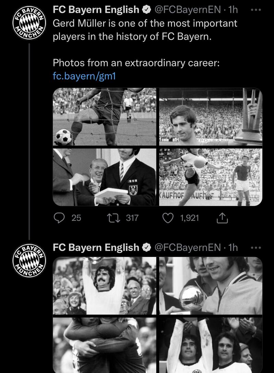The height and width of the screenshot is (373, 274).
Task: View photo of player with golden ball
Action: click(211, 286)
